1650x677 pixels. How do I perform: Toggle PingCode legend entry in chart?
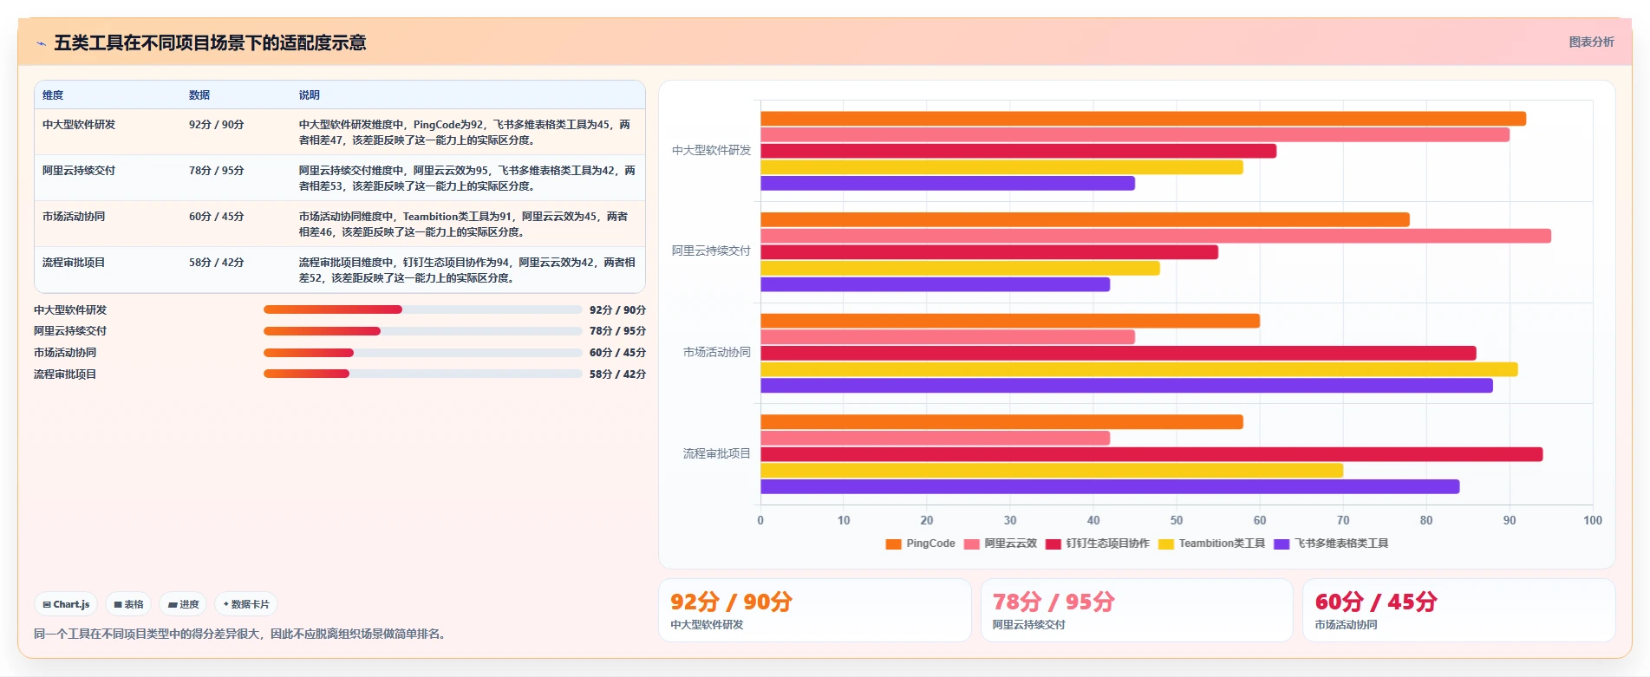920,544
